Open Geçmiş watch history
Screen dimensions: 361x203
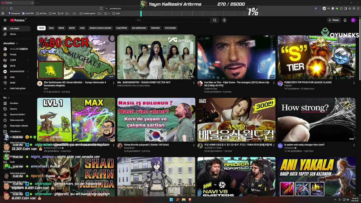16,109
